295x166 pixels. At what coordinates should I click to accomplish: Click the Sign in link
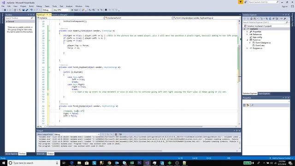coord(285,6)
